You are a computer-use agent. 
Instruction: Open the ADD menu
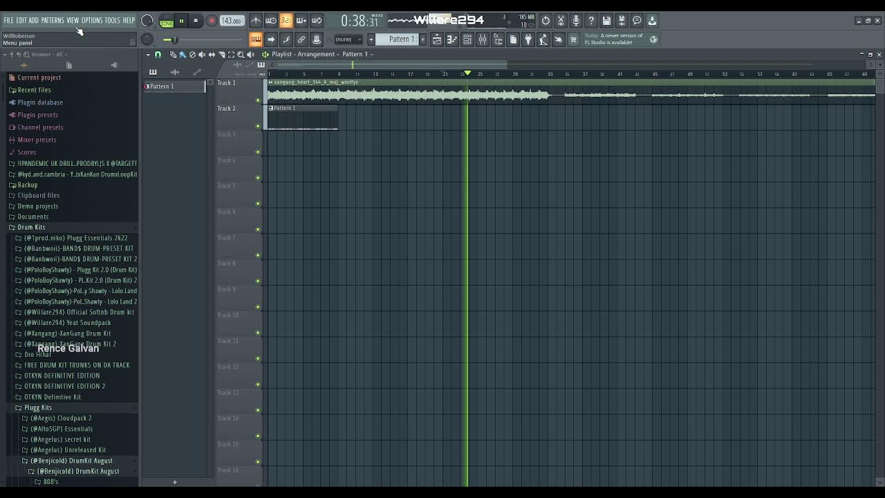coord(34,21)
